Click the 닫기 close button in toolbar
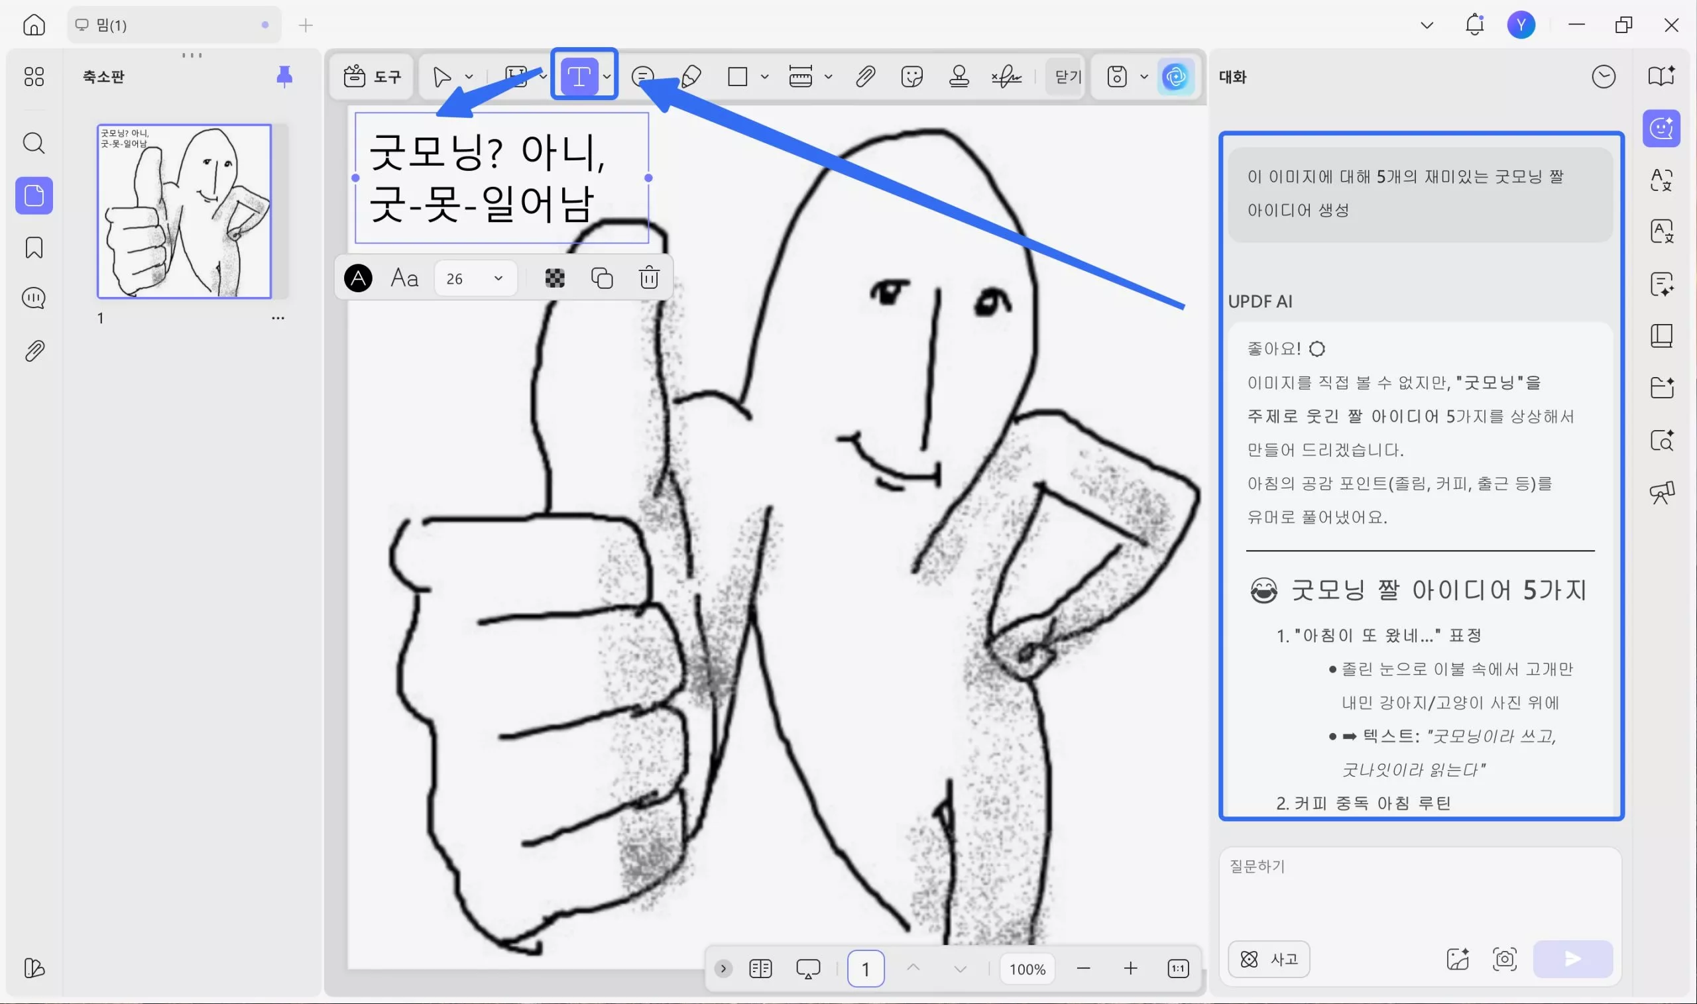The image size is (1697, 1004). [1068, 76]
